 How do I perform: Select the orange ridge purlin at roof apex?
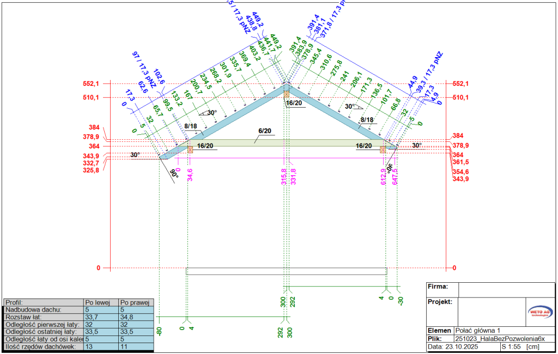[287, 94]
